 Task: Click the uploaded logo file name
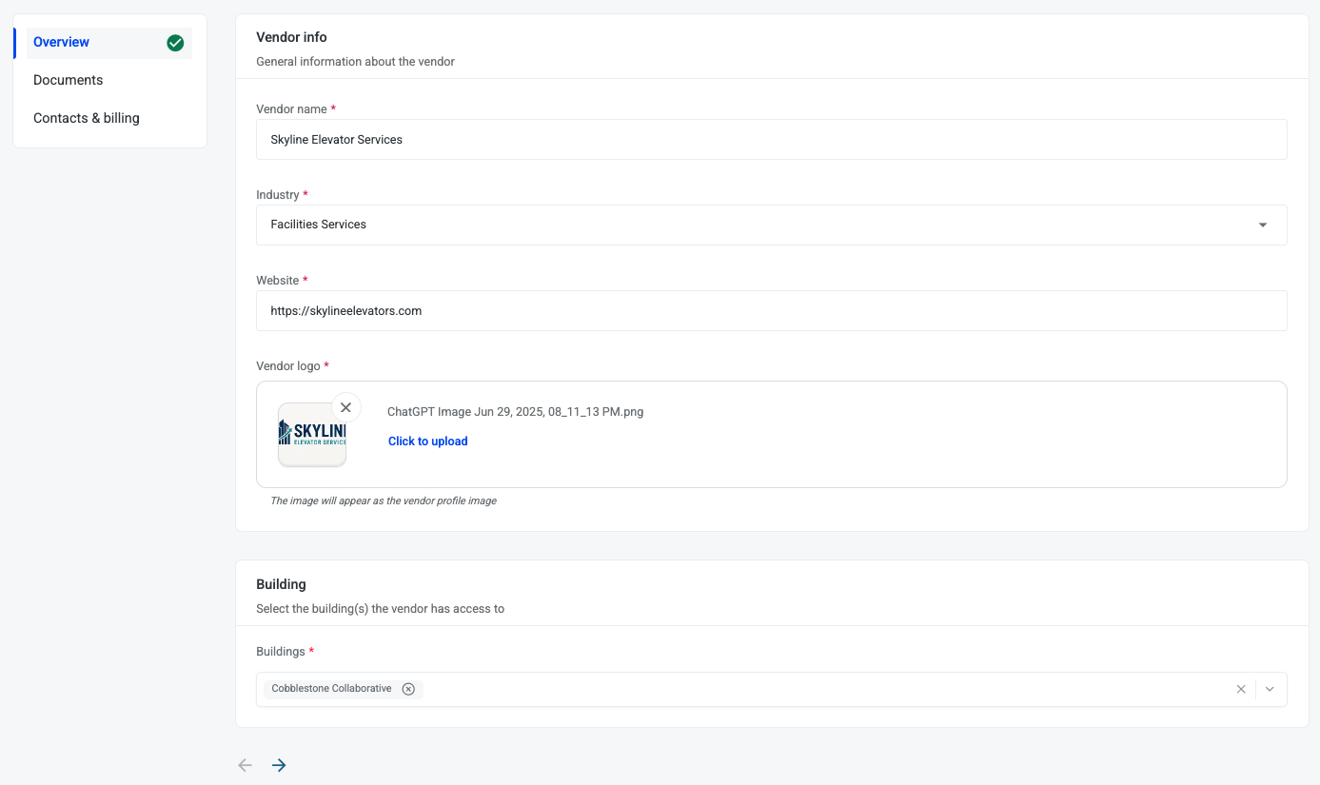pyautogui.click(x=515, y=412)
